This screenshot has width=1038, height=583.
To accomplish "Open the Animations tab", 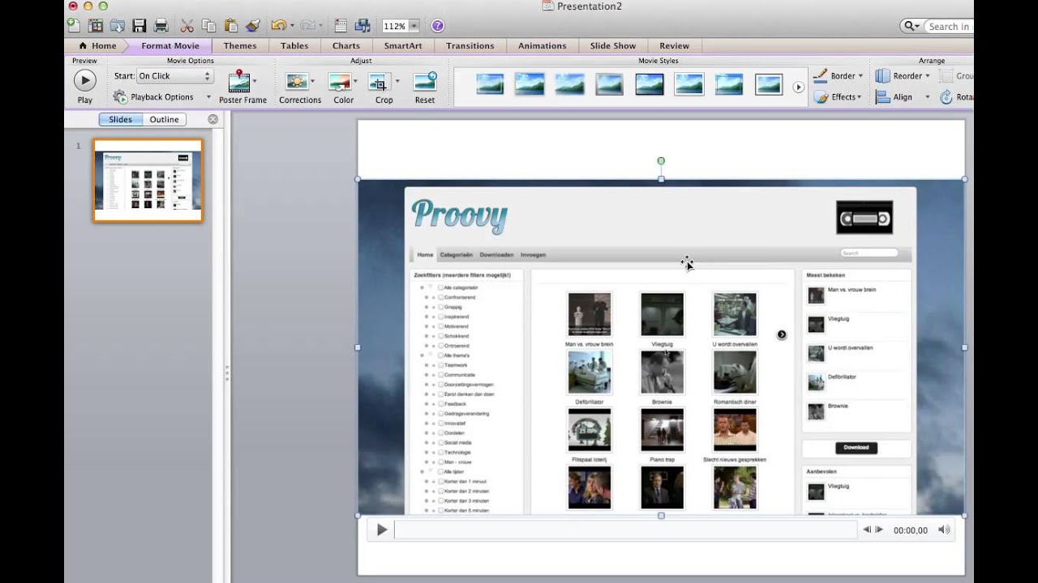I will (543, 46).
